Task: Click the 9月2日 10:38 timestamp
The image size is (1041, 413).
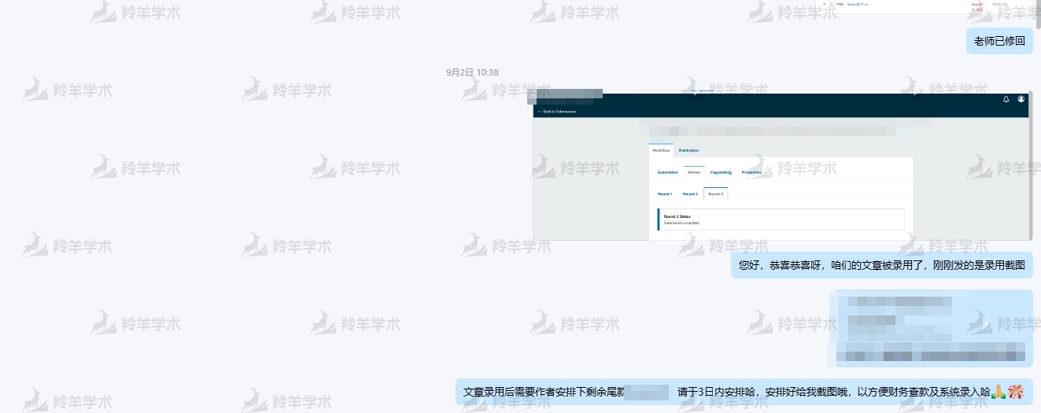Action: click(472, 72)
